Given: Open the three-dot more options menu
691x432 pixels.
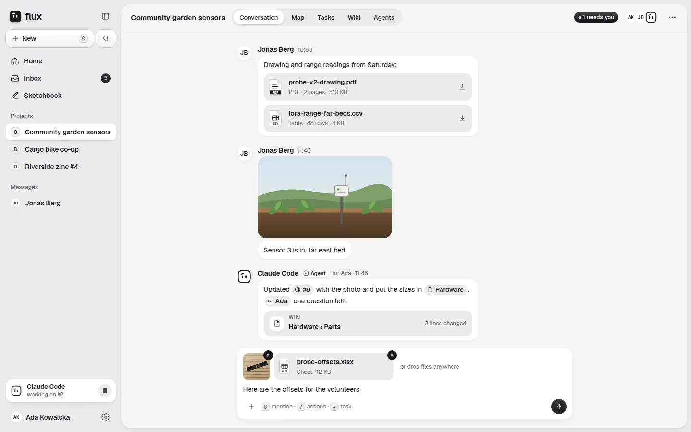Looking at the screenshot, I should click(x=672, y=17).
